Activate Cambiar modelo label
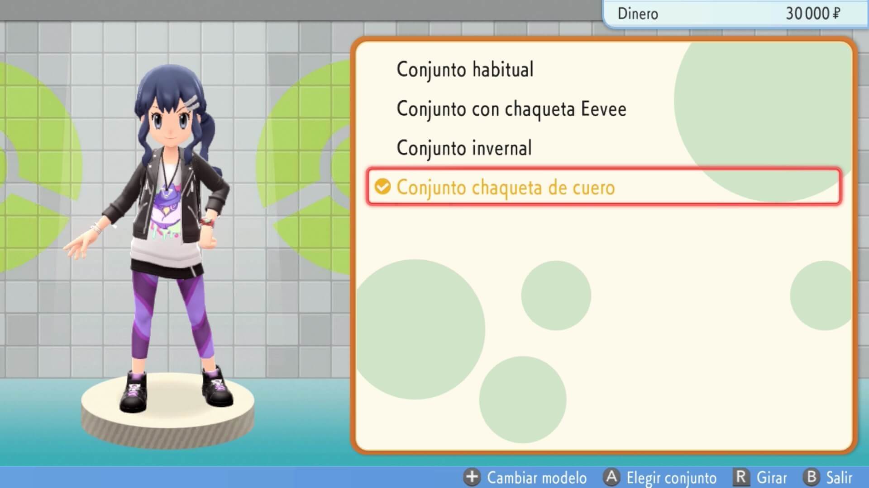869x488 pixels. 537,478
